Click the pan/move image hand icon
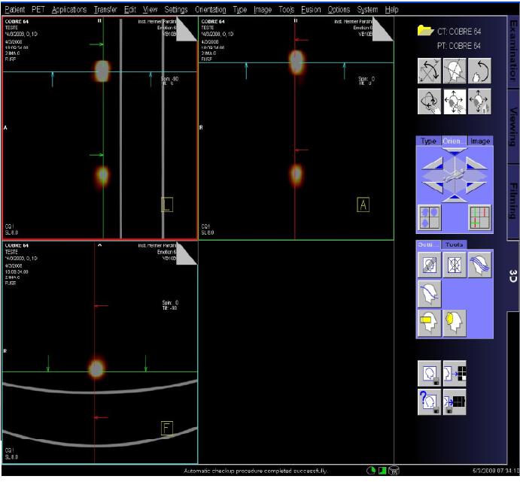The height and width of the screenshot is (488, 520). [455, 102]
